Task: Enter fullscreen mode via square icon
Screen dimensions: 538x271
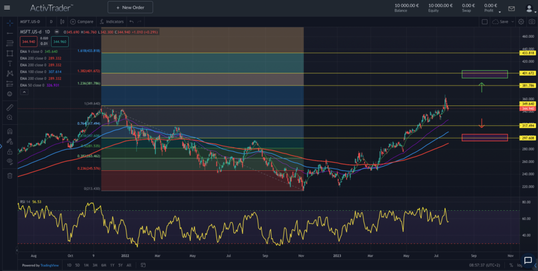Action: pos(484,21)
